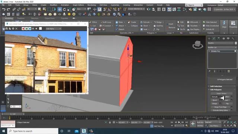Click the Hinge From Edge button
The image size is (238, 134).
tap(220, 107)
